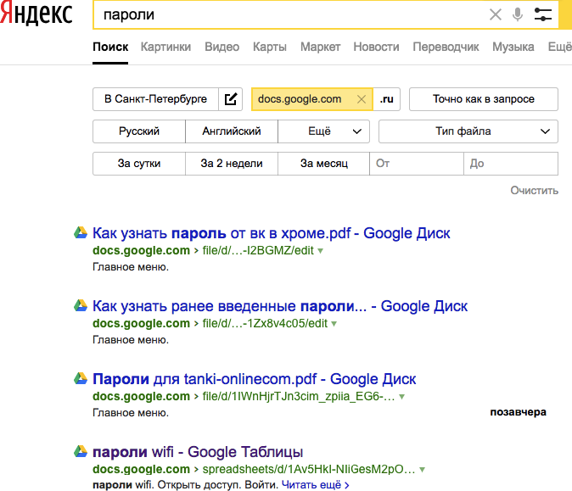The image size is (572, 491).
Task: Open the Yandex logo homepage
Action: (x=36, y=14)
